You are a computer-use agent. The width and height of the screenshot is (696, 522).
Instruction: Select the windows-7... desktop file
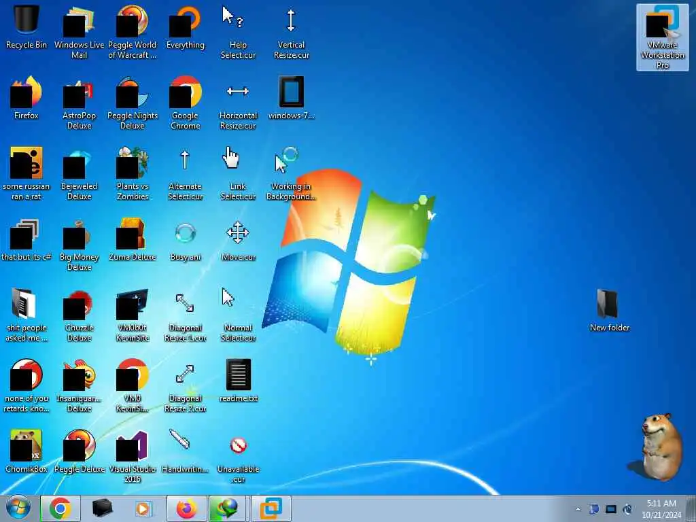point(291,98)
